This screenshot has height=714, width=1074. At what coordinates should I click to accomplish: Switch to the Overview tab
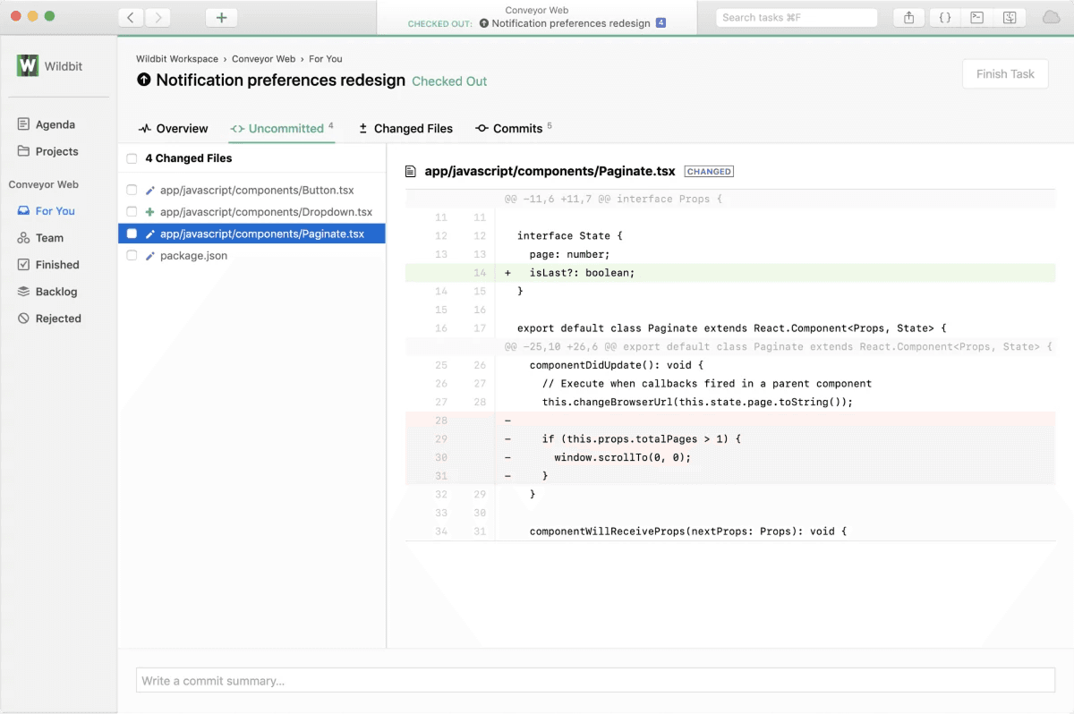click(173, 129)
